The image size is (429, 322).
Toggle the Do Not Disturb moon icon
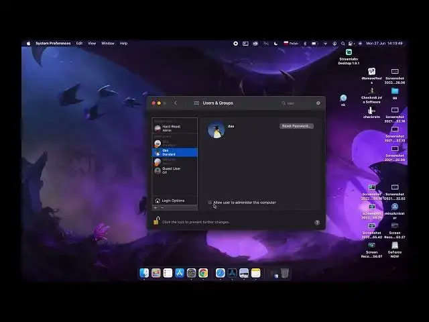275,43
